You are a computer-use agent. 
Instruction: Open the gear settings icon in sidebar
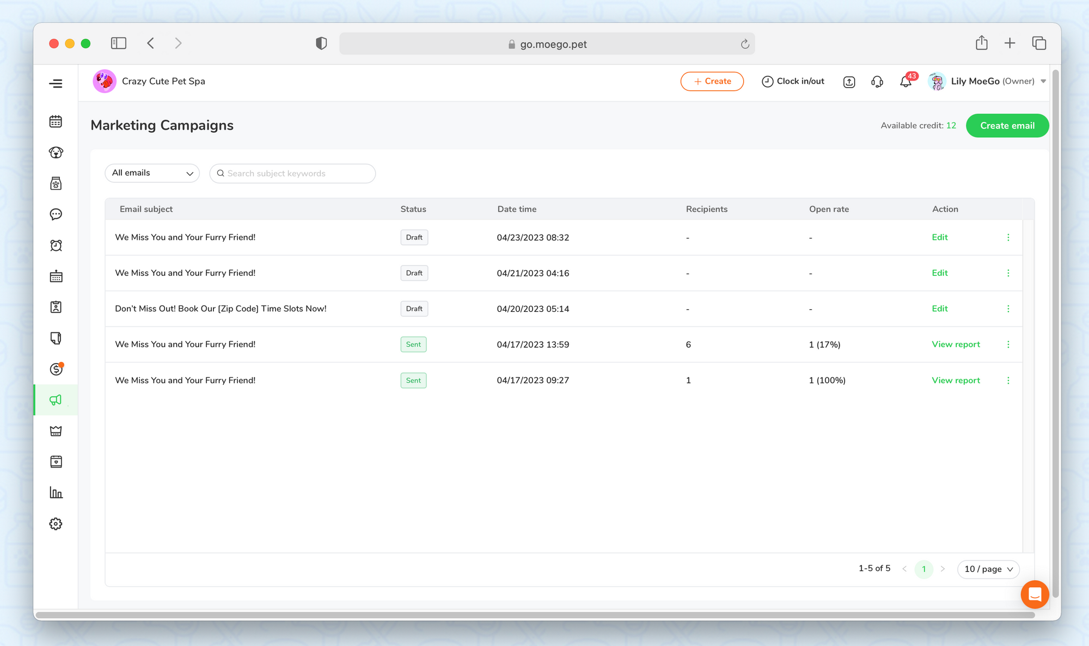tap(56, 524)
